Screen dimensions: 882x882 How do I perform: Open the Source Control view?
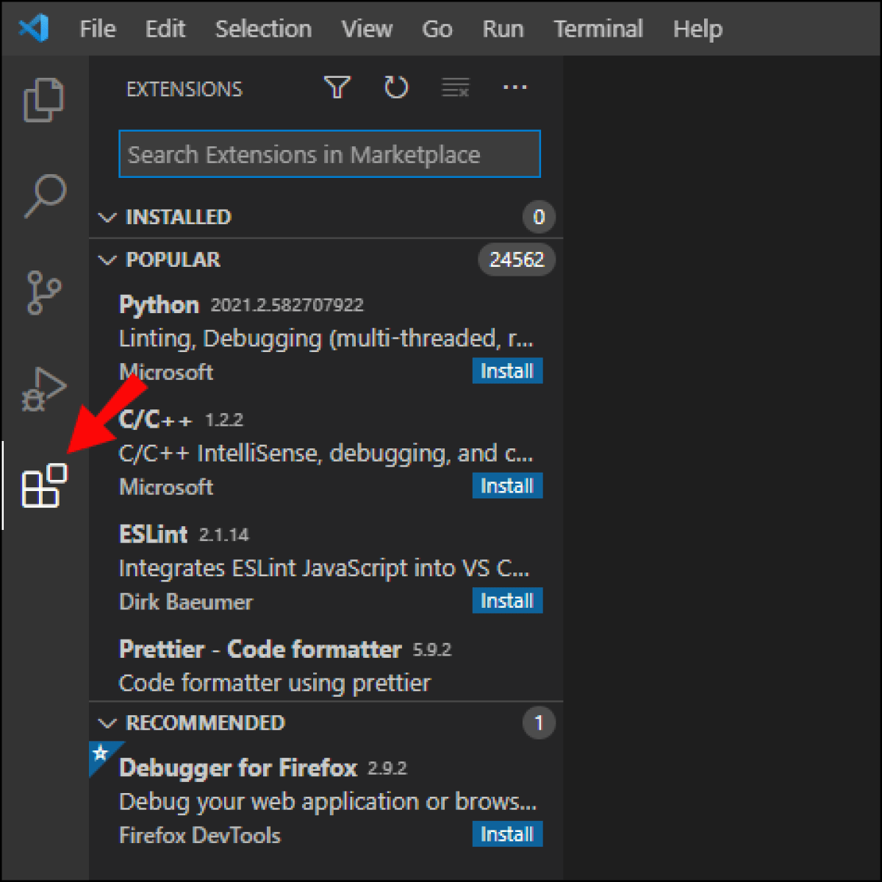44,292
